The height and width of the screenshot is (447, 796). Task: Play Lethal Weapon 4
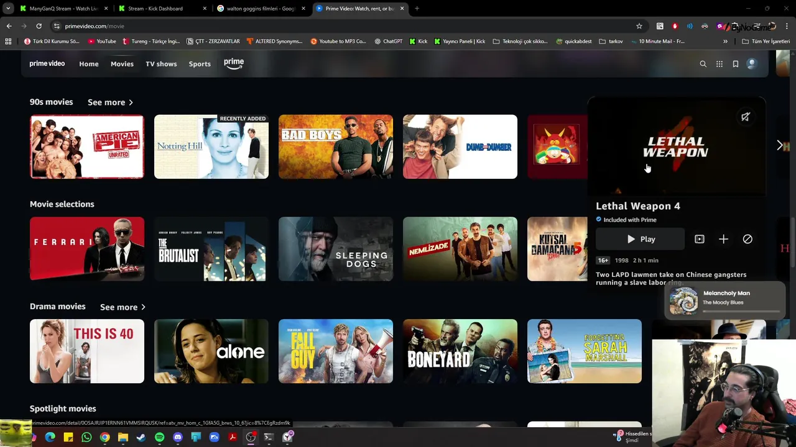[640, 239]
